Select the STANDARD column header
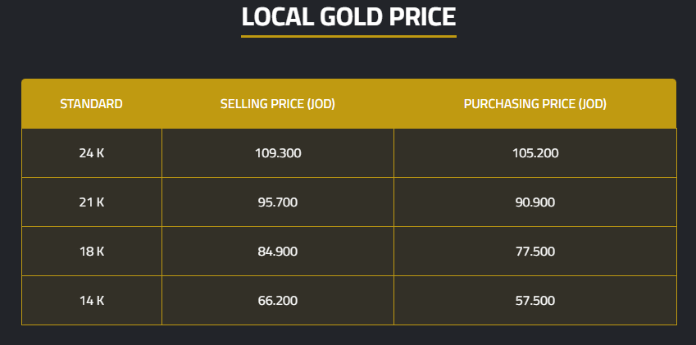The height and width of the screenshot is (345, 696). [92, 104]
